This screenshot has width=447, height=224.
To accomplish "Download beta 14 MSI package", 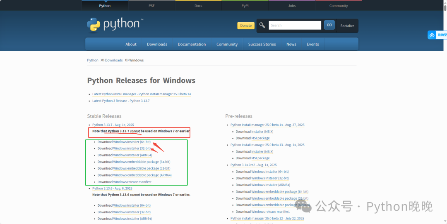I will click(260, 138).
